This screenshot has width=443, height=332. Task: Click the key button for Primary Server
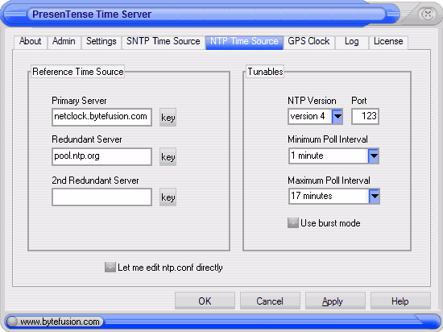click(168, 118)
